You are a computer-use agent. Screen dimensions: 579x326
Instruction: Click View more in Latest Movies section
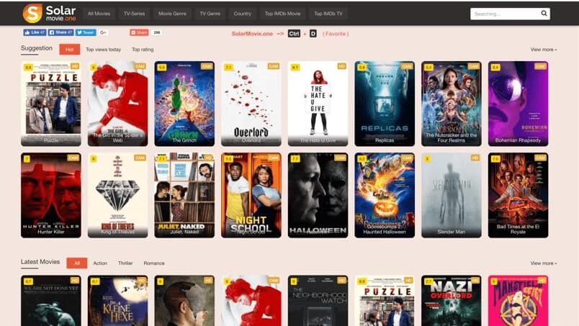point(543,263)
